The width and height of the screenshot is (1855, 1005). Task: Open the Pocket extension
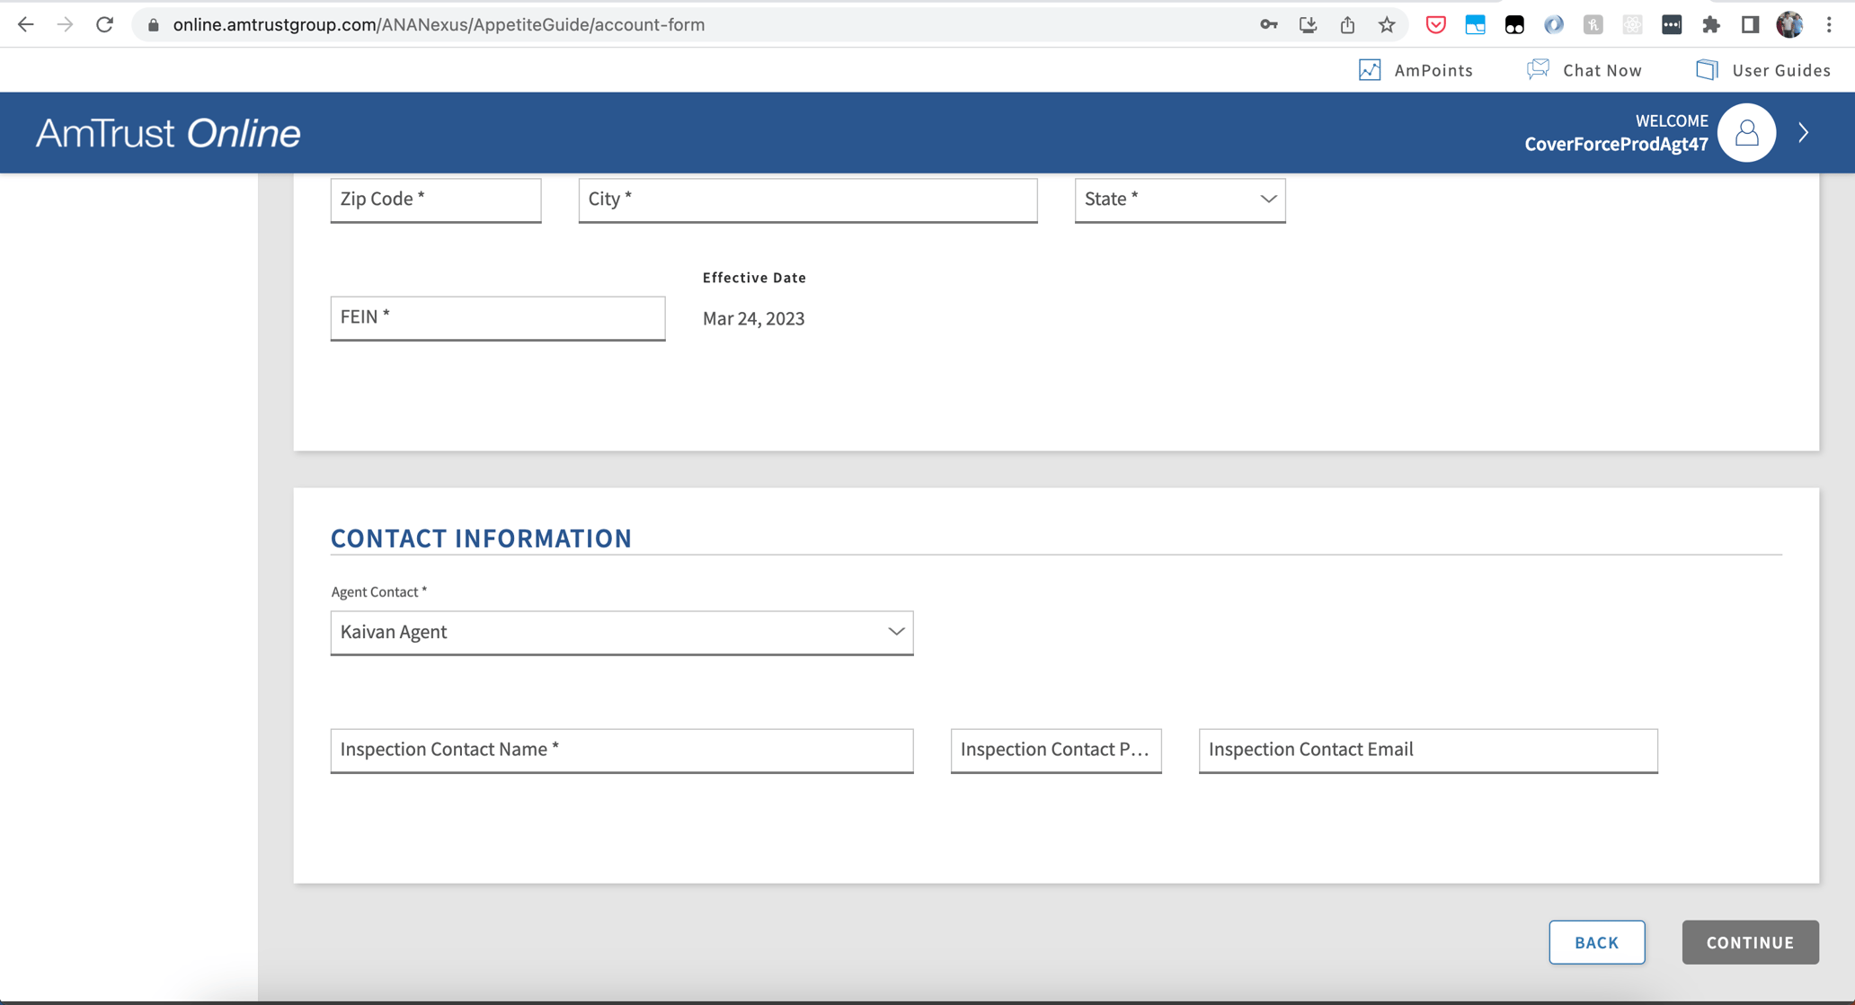1435,24
